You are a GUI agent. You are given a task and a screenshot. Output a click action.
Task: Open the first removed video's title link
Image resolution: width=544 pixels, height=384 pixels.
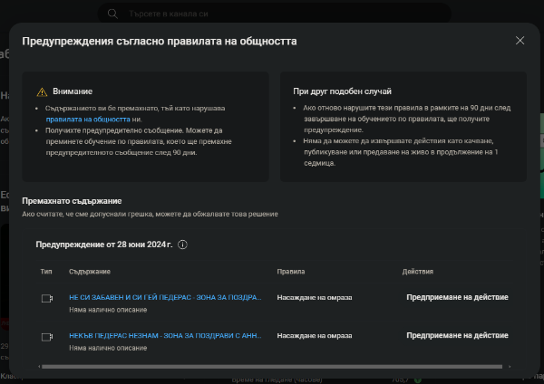[x=166, y=297]
